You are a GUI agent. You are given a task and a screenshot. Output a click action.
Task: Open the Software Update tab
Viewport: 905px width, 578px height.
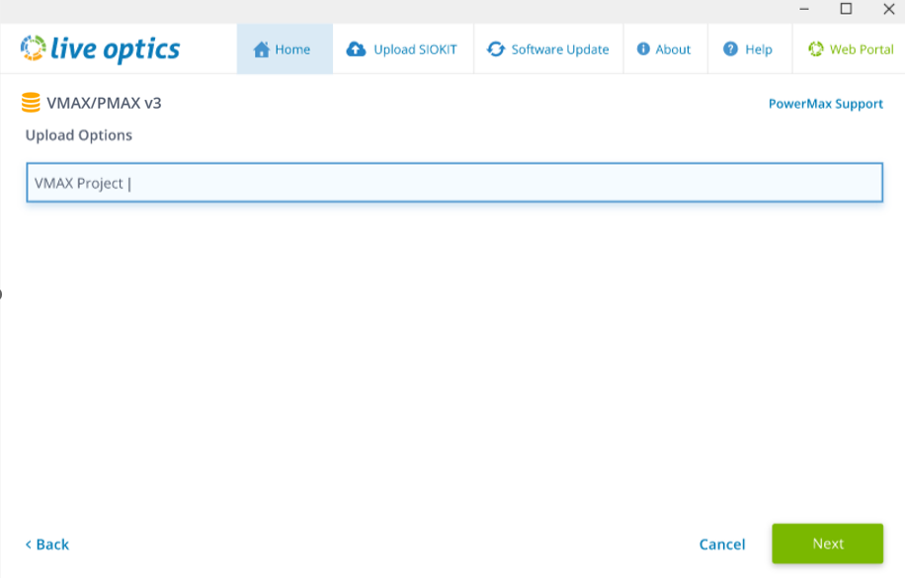pos(548,49)
